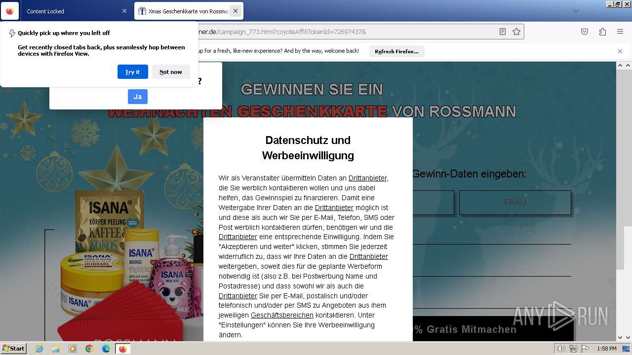Expand the list all tabs chevron
This screenshot has width=632, height=355.
click(576, 11)
